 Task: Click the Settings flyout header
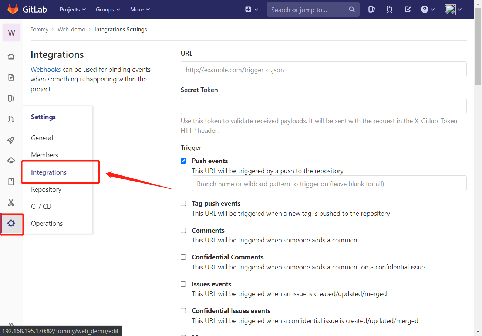pyautogui.click(x=43, y=117)
